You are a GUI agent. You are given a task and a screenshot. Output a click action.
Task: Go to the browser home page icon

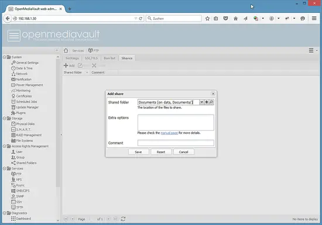pos(235,19)
